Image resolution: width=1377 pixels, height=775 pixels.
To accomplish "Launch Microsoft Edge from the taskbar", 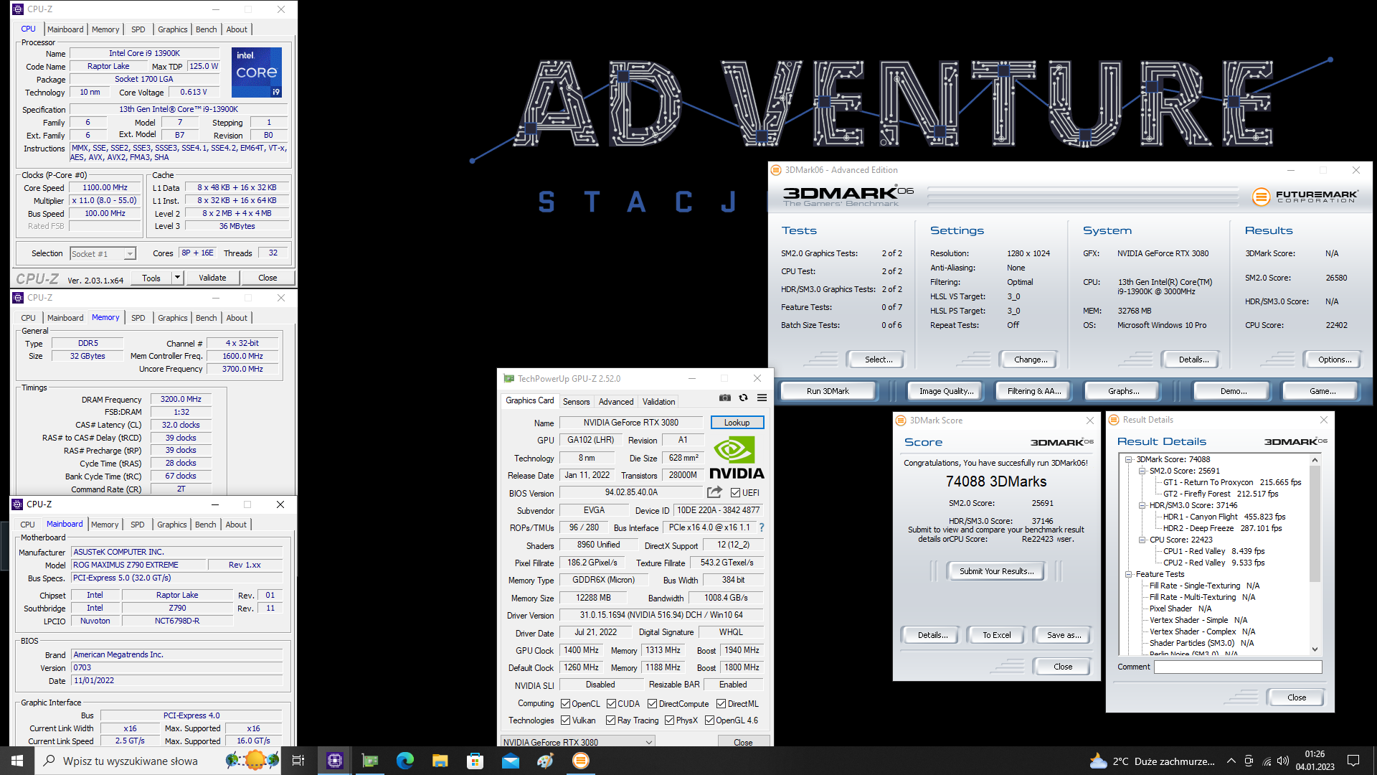I will pos(405,761).
